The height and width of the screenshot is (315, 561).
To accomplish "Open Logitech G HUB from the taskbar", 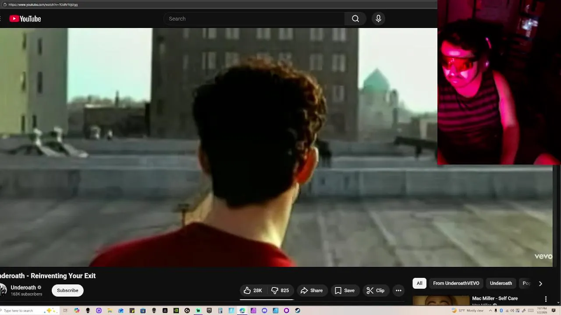I will [187, 311].
